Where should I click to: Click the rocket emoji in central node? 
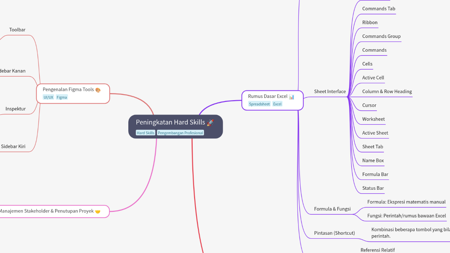(x=210, y=123)
